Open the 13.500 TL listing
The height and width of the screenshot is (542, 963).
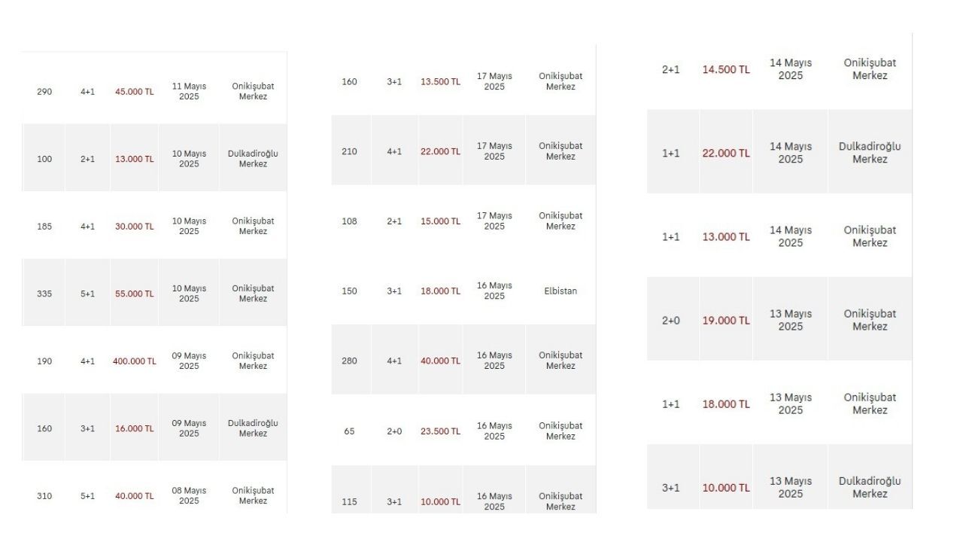pyautogui.click(x=440, y=81)
